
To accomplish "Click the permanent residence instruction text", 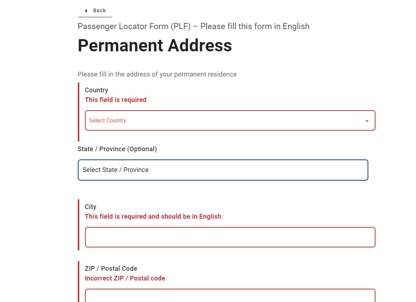I will pyautogui.click(x=157, y=74).
